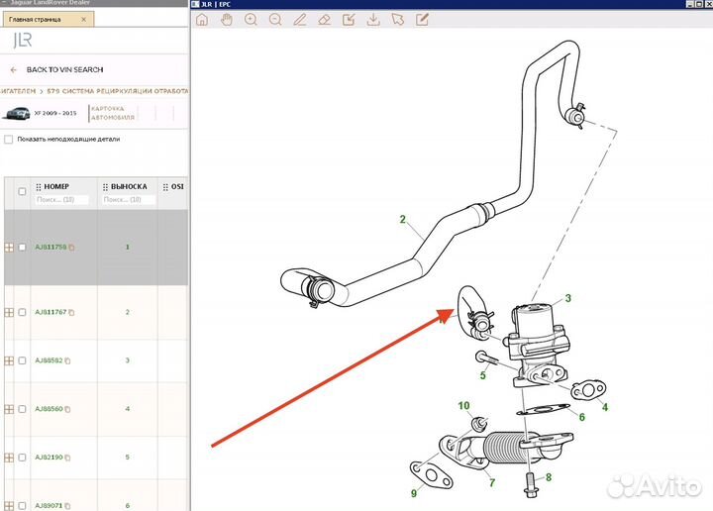
Task: Open part AJ82190 link
Action: click(49, 457)
